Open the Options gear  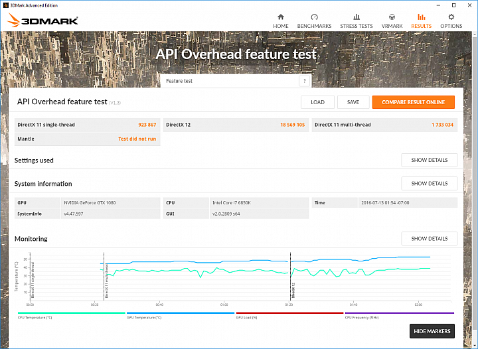[451, 17]
